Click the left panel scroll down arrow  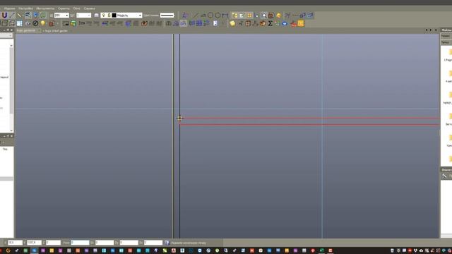[11, 131]
